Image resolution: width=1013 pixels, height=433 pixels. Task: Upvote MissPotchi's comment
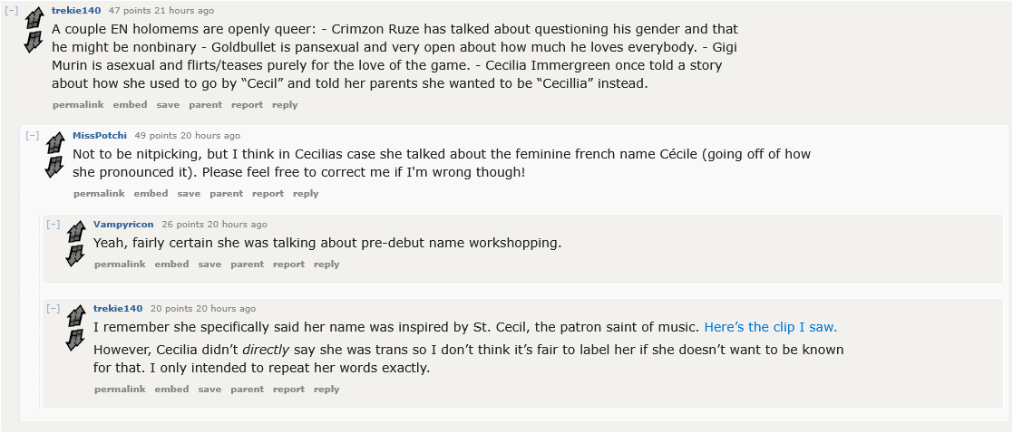(x=54, y=142)
